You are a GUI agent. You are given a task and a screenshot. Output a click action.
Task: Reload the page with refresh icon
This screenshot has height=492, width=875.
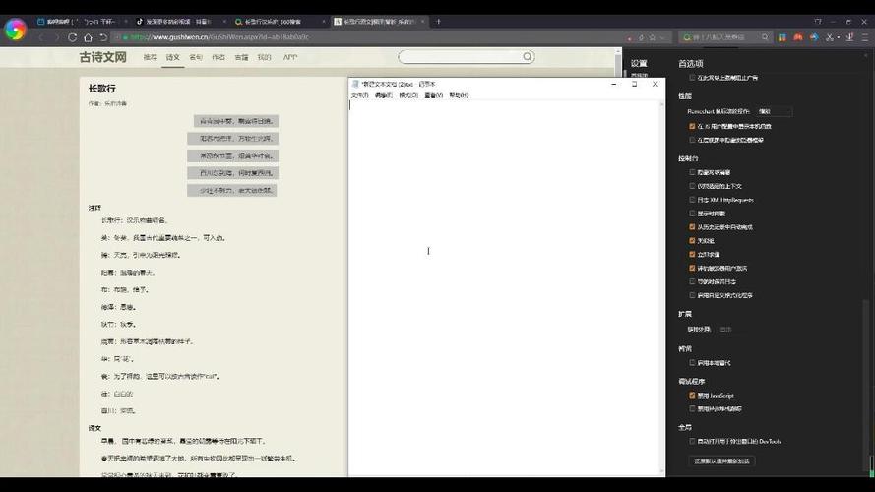(x=72, y=37)
